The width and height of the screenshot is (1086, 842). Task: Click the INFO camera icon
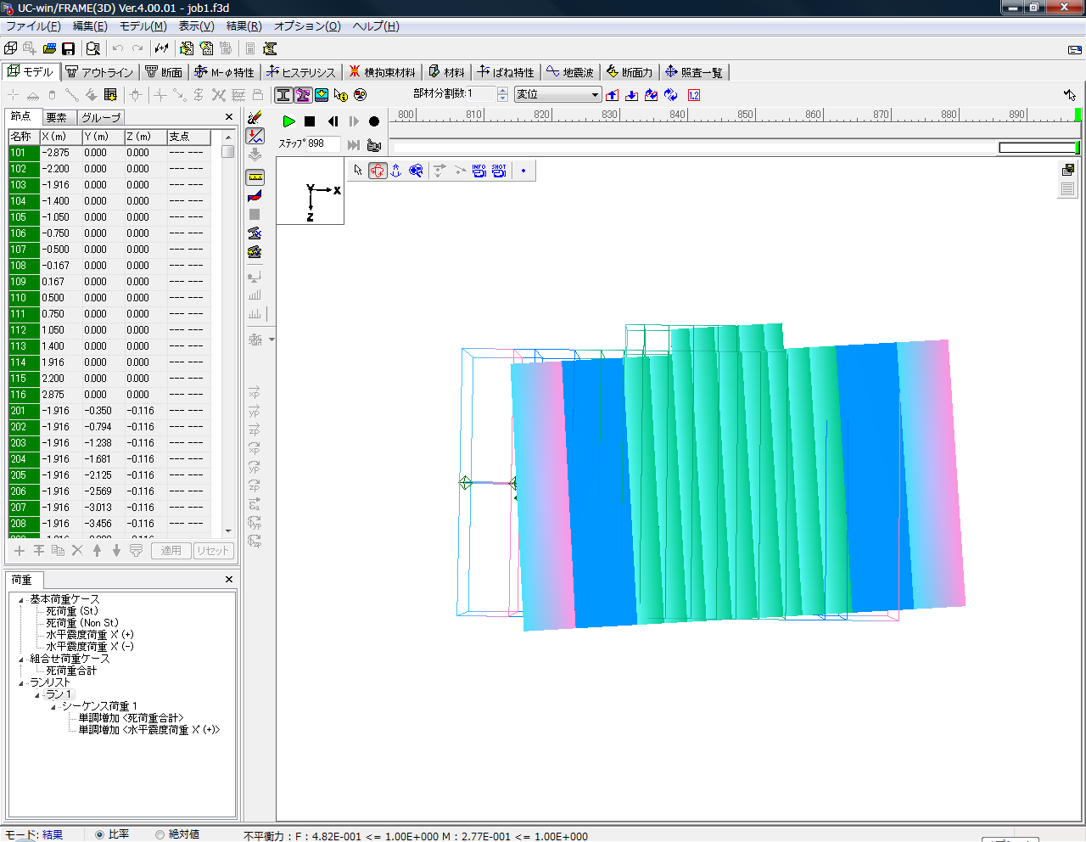[x=479, y=171]
